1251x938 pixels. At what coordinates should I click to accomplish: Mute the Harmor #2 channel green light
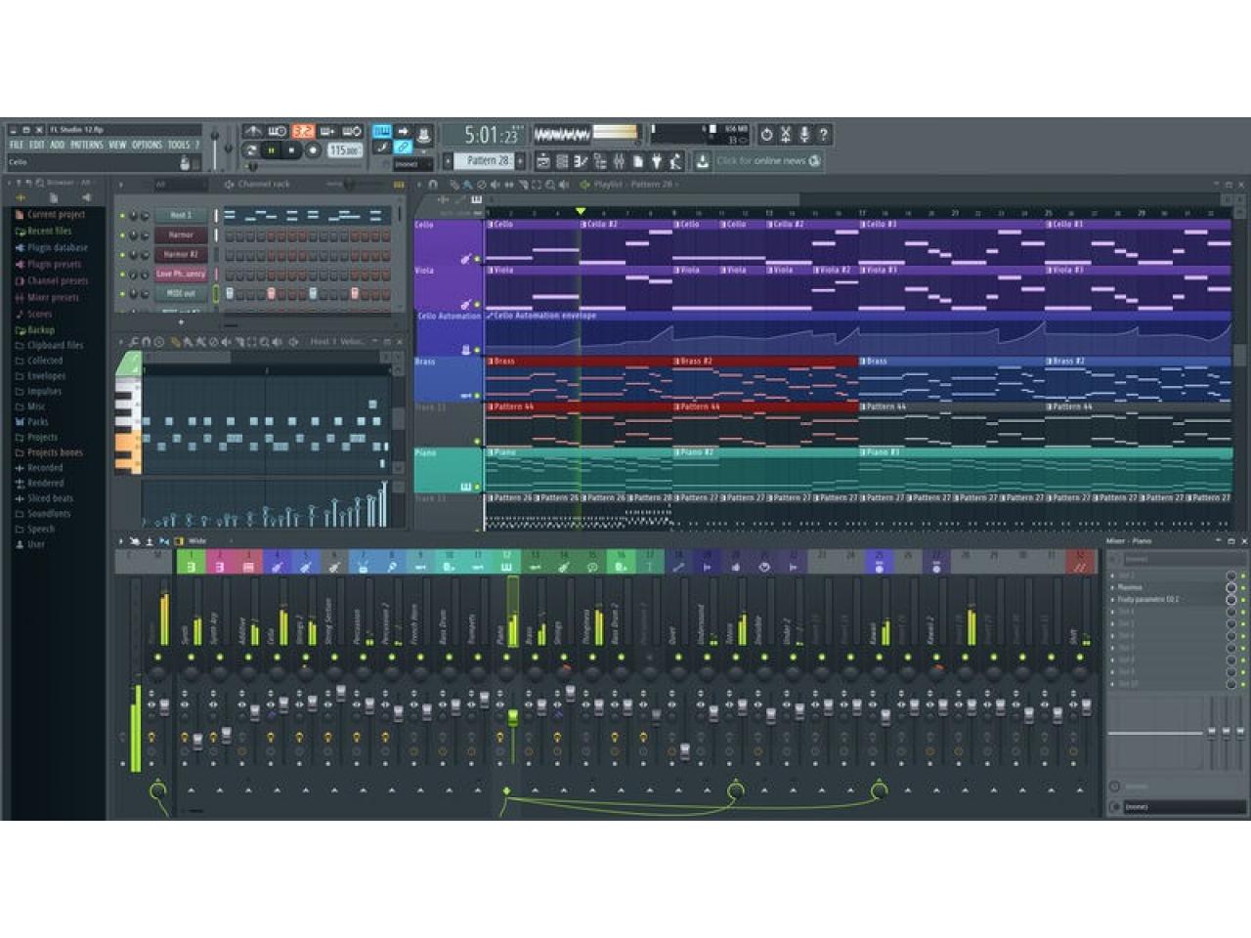pos(122,255)
